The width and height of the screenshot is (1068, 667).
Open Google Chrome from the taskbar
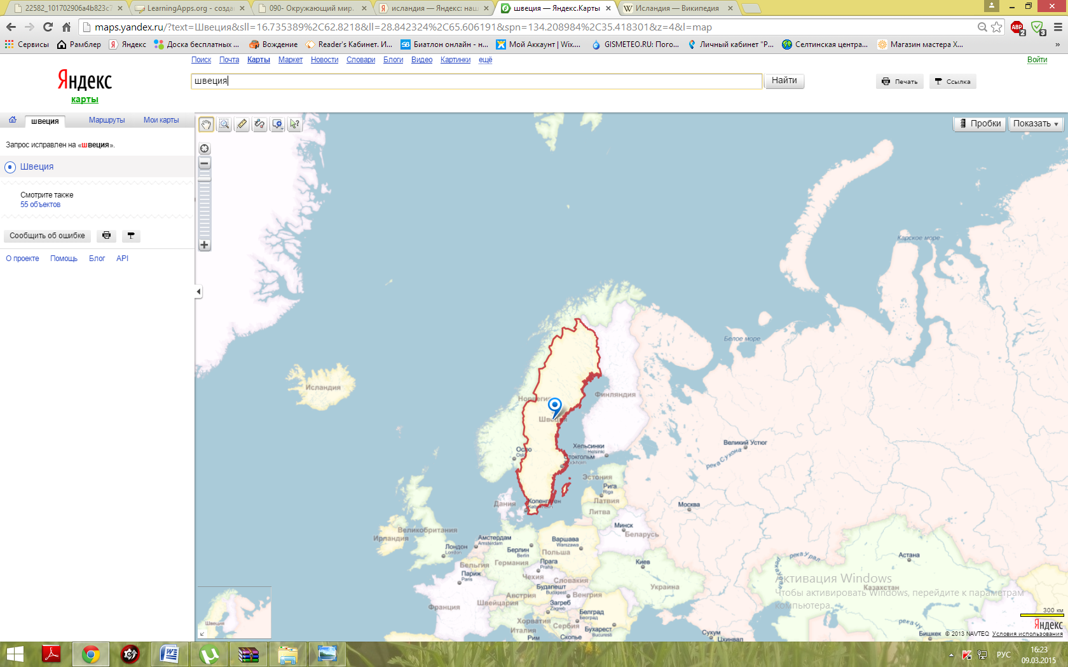91,654
